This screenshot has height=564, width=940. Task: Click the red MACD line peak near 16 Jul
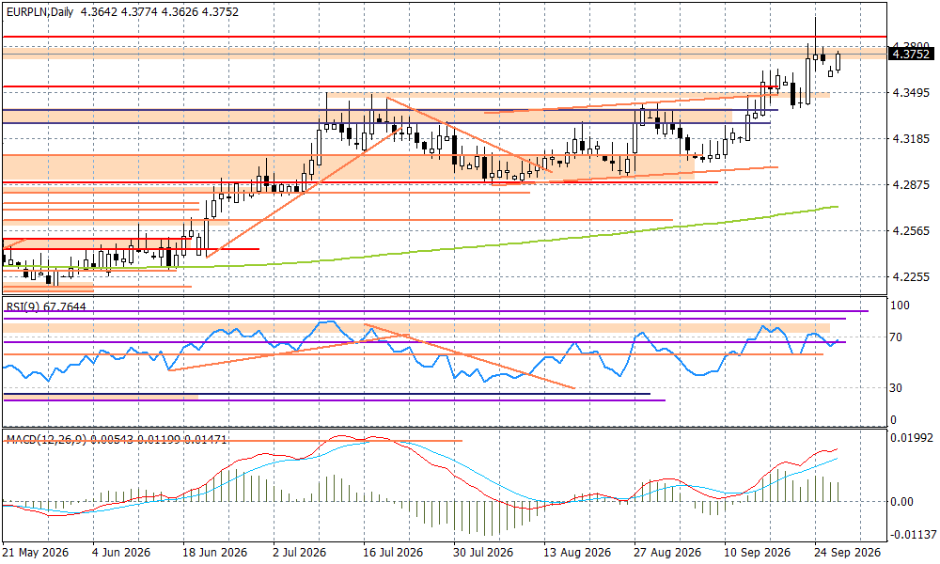coord(340,436)
